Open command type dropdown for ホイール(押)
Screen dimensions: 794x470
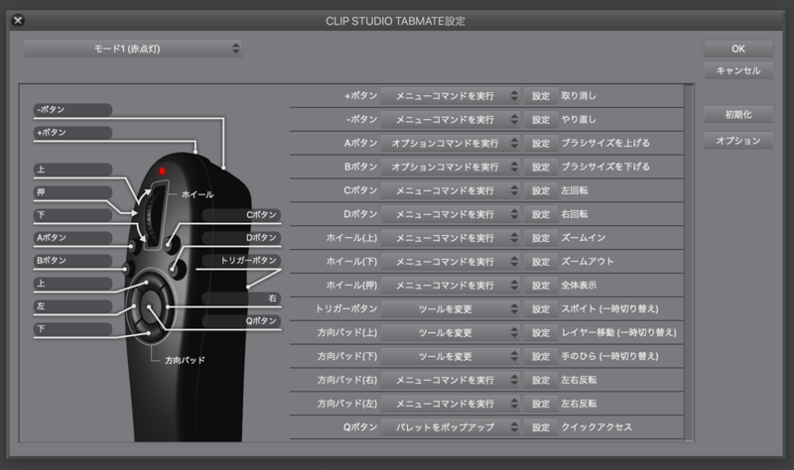click(451, 286)
